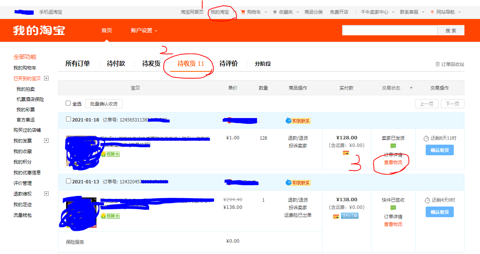Screen dimensions: 480x254
Task: Check the 2021-01-13 order checkbox
Action: 68,181
